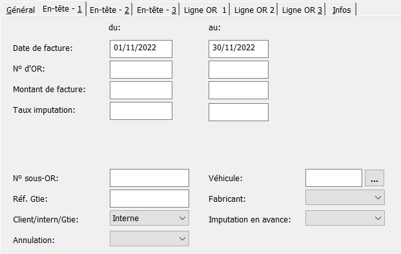The height and width of the screenshot is (254, 401).
Task: Select the Taux imputation start field
Action: [141, 111]
